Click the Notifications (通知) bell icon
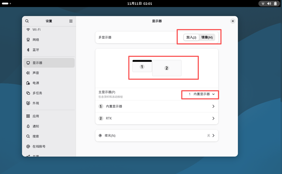Viewport: 282px width, 174px height. [x=28, y=126]
